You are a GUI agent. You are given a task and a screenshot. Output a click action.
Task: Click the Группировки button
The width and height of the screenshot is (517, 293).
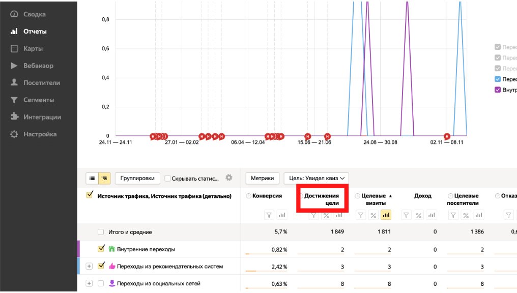pos(137,178)
